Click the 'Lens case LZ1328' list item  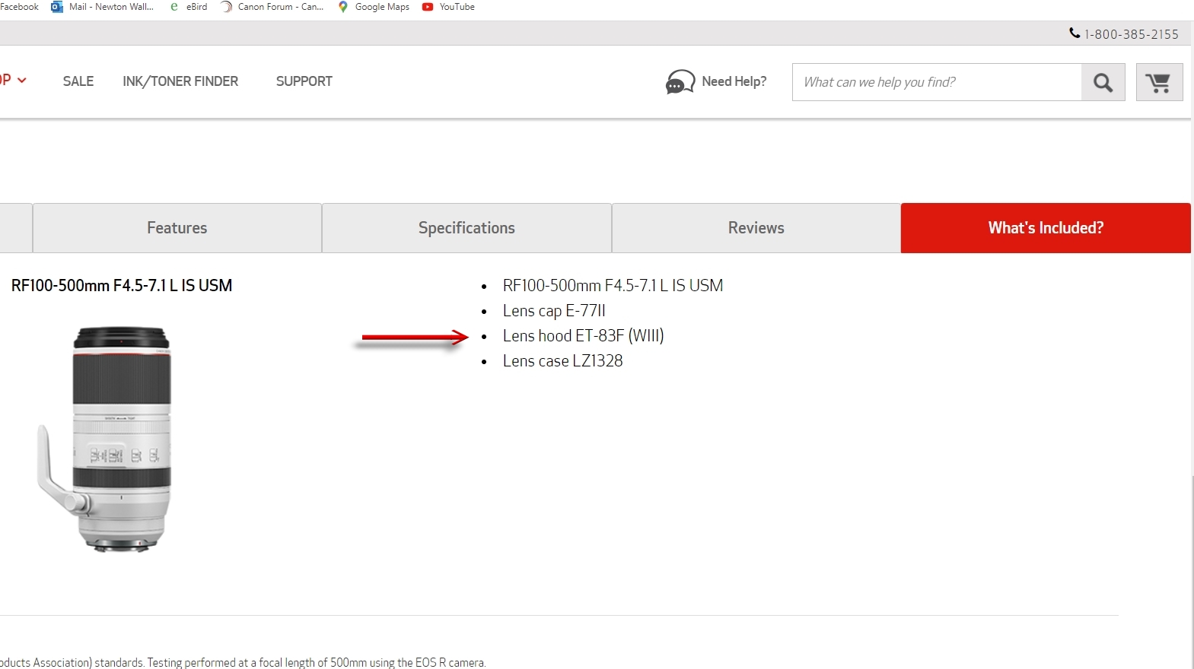coord(562,361)
